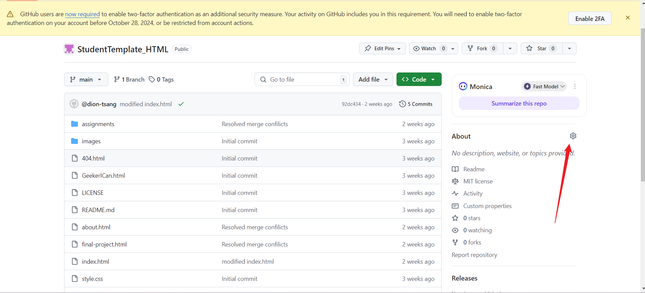
Task: View the 1 Branch link
Action: tap(129, 79)
